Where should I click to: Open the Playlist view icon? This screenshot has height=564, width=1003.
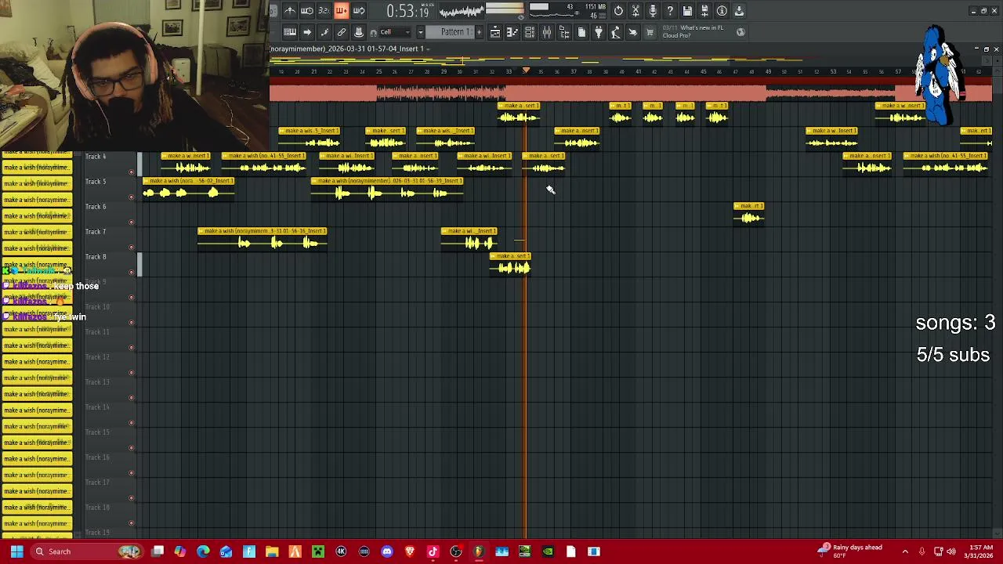(495, 32)
